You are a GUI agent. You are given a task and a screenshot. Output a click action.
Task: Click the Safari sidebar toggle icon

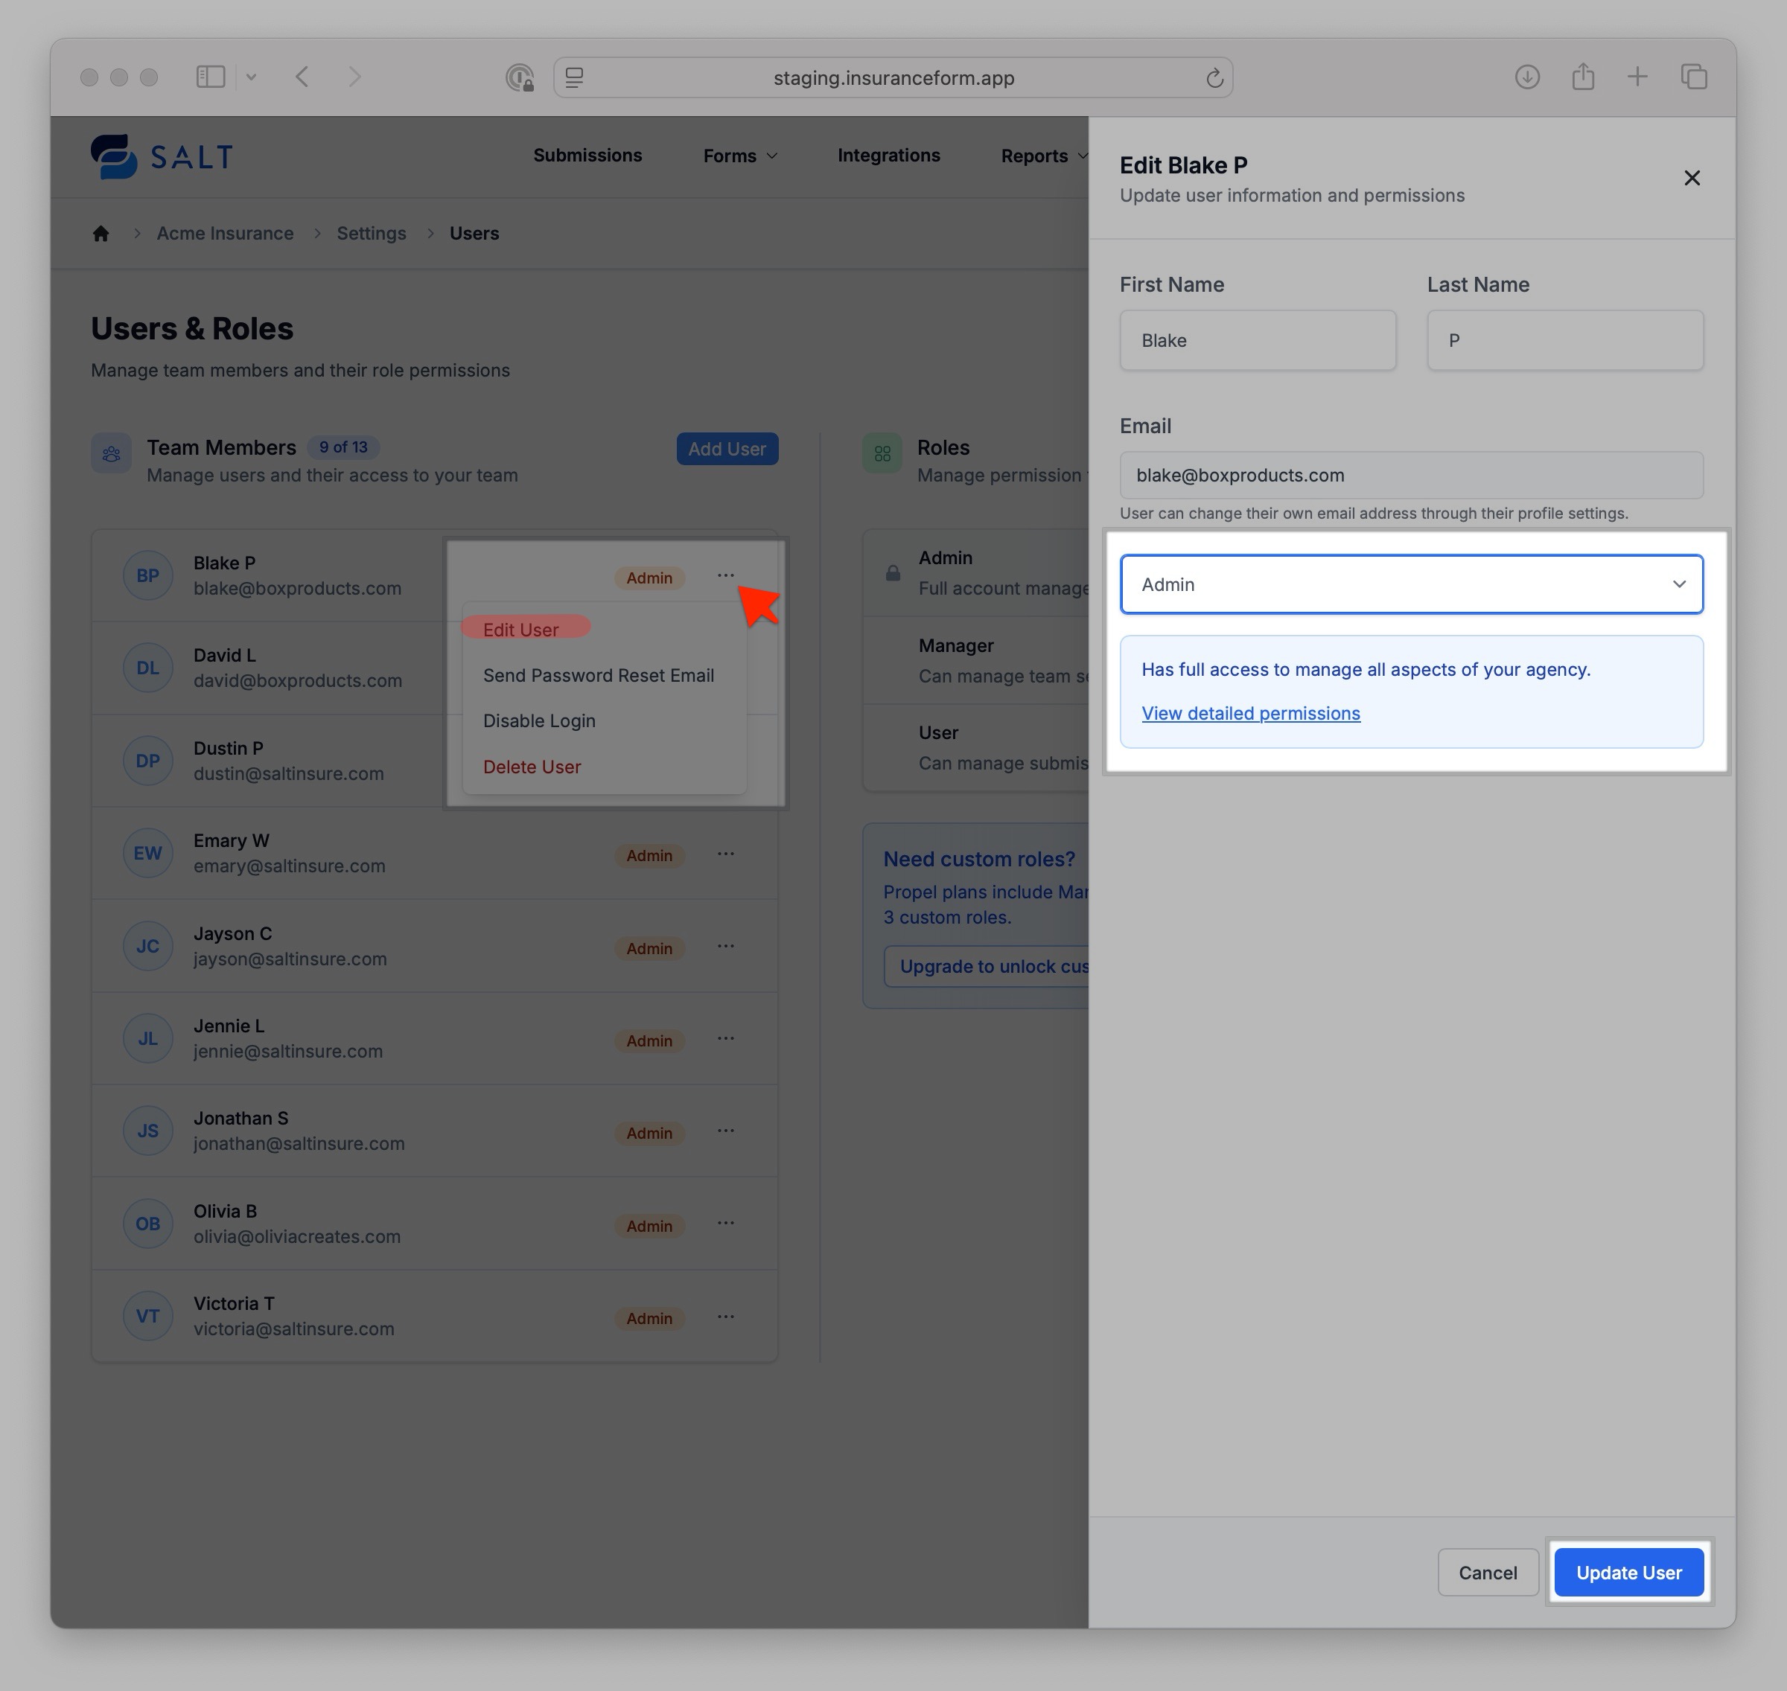(x=210, y=77)
